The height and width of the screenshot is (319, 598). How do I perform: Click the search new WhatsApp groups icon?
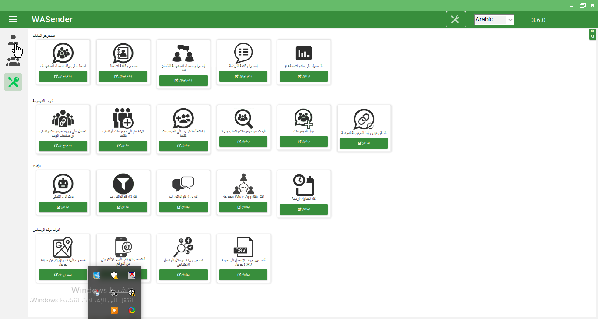click(x=243, y=118)
